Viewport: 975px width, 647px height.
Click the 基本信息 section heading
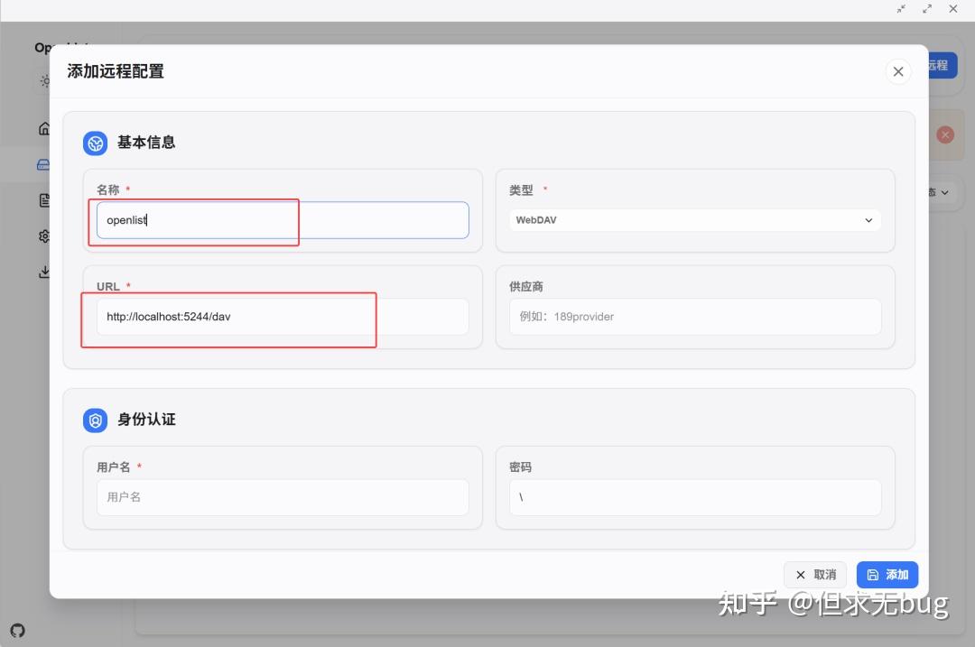[x=146, y=143]
